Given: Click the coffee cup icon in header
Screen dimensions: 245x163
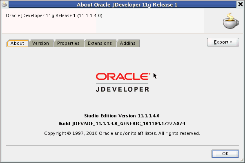Looking at the screenshot, I should tap(231, 21).
